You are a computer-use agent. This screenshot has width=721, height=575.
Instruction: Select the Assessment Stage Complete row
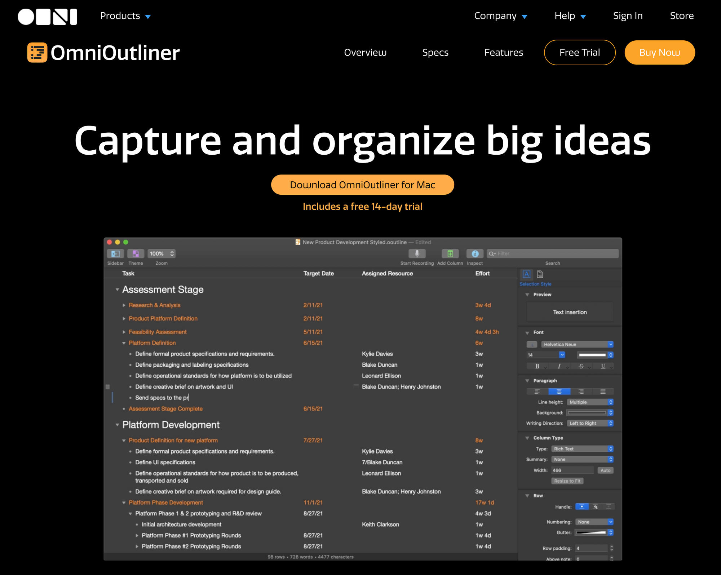(x=311, y=409)
